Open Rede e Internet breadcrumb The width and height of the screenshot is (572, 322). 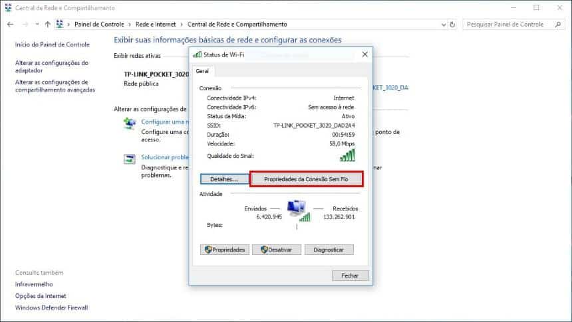pos(156,25)
